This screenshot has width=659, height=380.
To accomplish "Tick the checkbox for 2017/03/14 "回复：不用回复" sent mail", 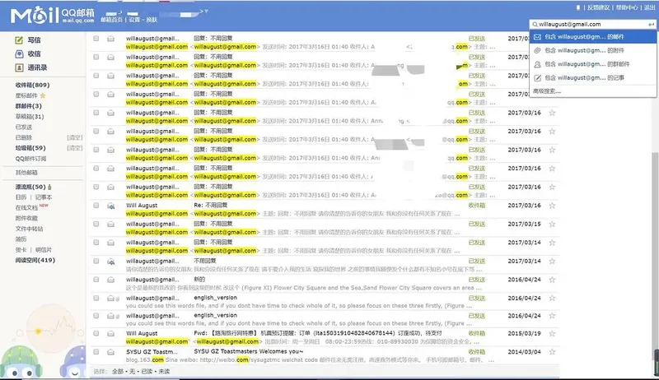I will point(96,243).
